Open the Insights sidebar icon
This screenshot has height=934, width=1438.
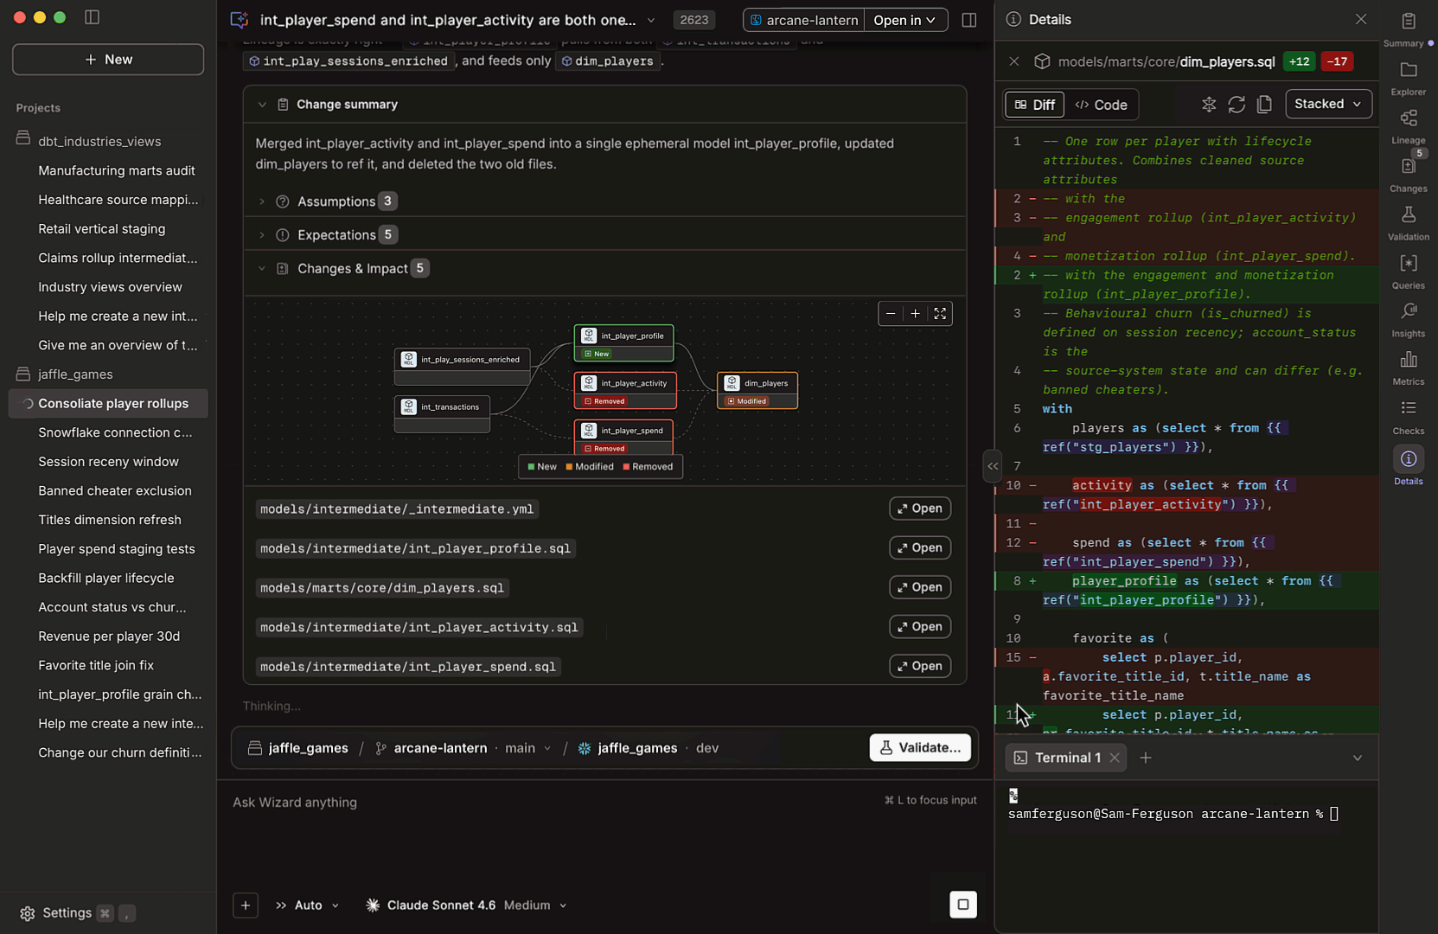[1408, 311]
